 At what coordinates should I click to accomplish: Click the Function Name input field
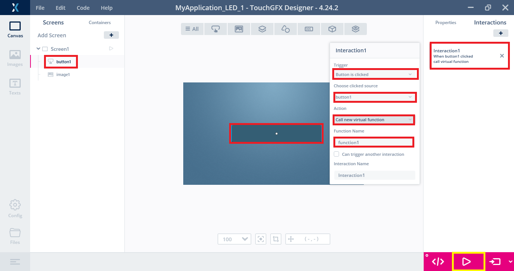click(x=375, y=142)
